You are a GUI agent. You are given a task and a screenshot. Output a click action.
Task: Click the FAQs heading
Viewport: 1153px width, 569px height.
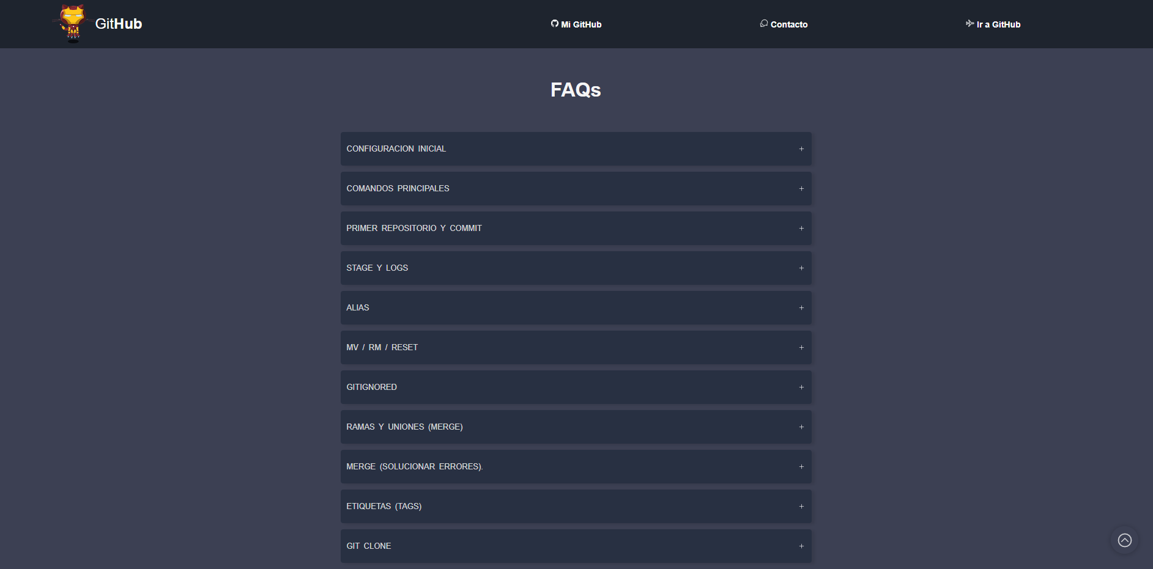click(x=576, y=90)
